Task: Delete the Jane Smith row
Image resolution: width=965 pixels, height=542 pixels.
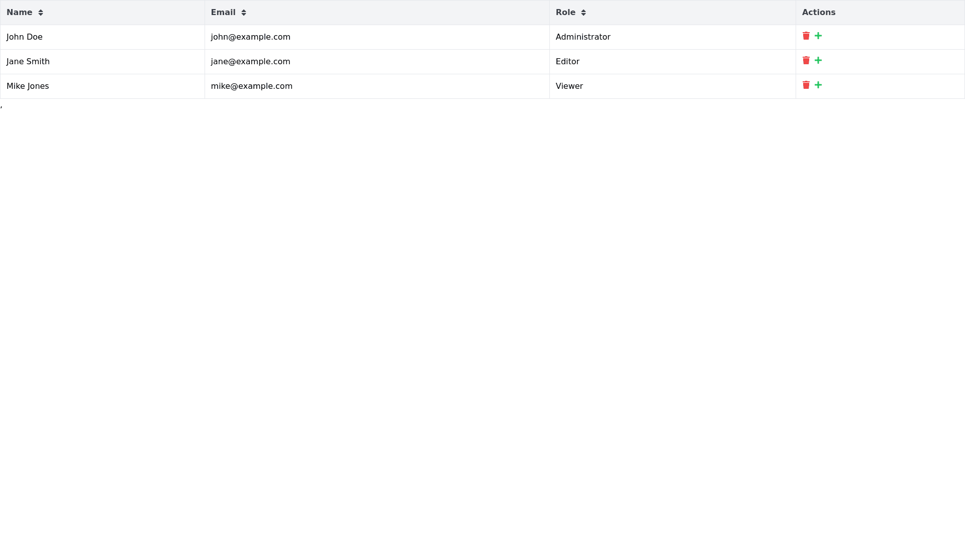Action: tap(806, 60)
